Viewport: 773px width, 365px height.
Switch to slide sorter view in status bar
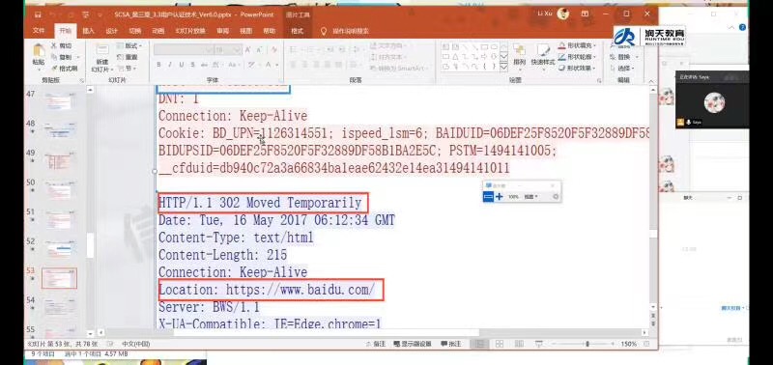click(x=499, y=344)
